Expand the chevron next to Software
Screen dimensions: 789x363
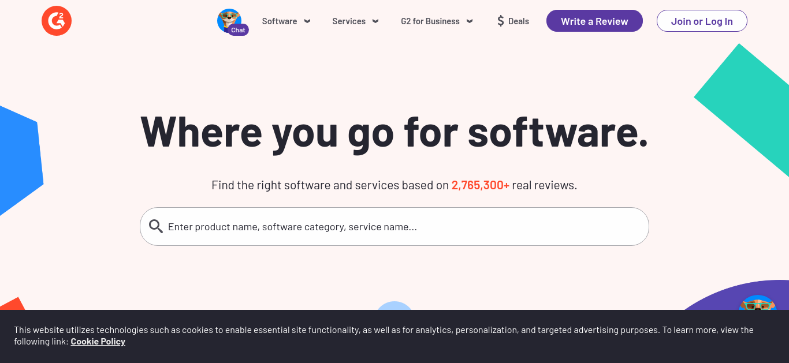tap(307, 21)
